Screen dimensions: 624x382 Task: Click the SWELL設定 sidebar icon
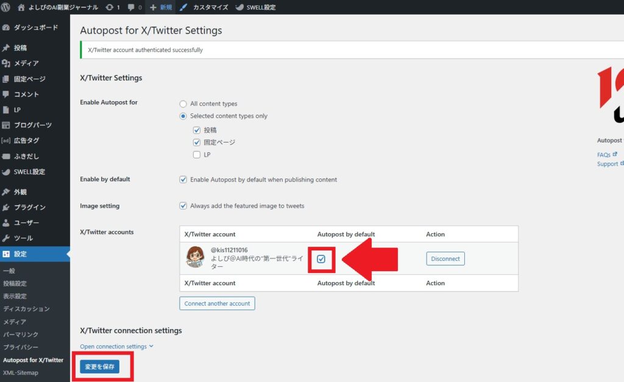(x=6, y=172)
